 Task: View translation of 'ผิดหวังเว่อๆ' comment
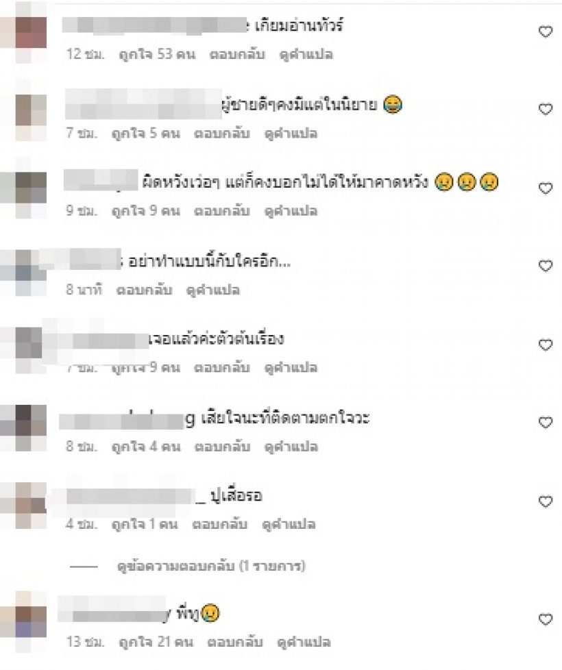point(291,211)
